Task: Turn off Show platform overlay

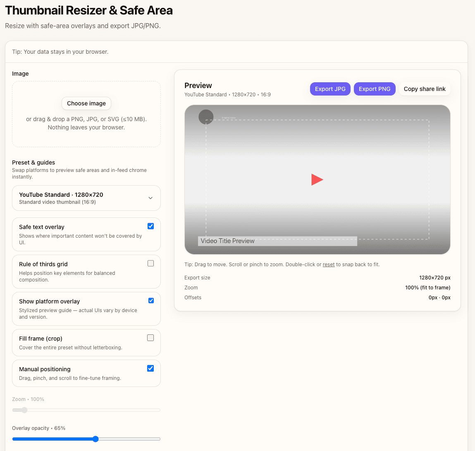Action: [x=150, y=301]
